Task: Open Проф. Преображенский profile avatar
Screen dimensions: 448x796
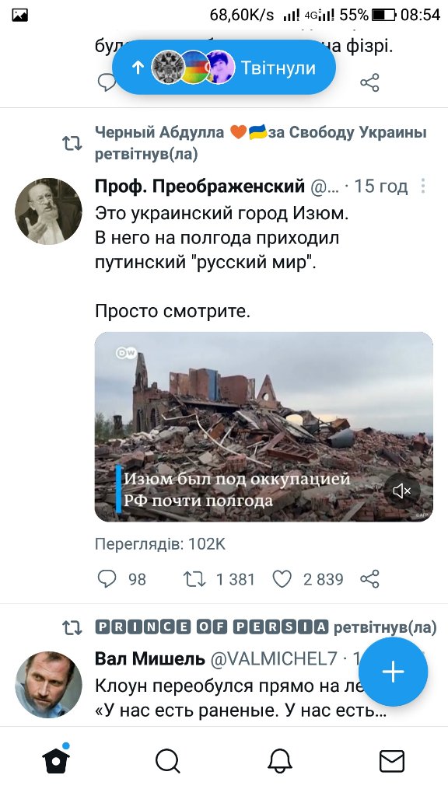Action: [x=48, y=211]
